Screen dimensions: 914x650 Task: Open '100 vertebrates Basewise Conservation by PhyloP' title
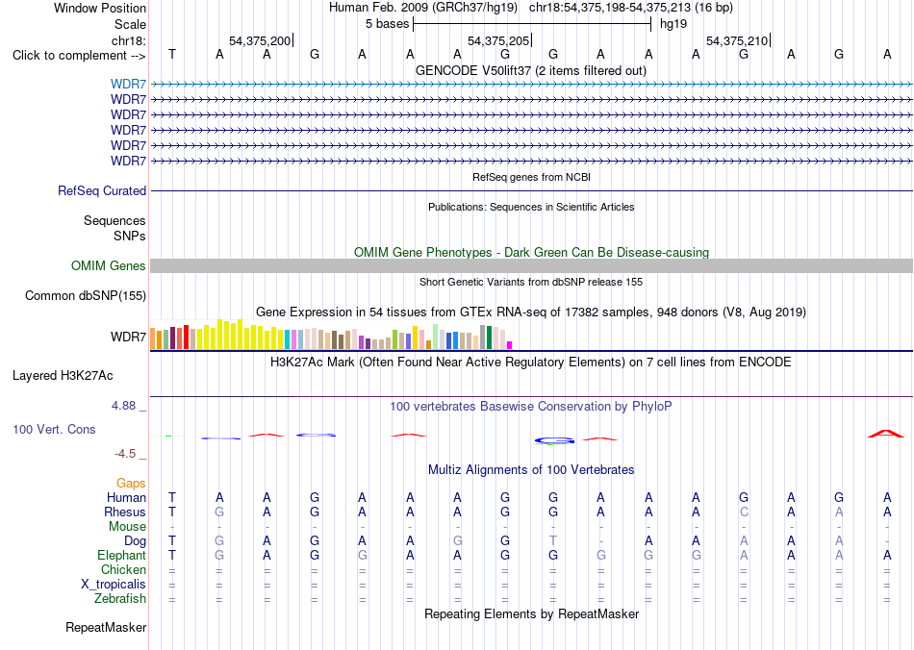coord(531,407)
